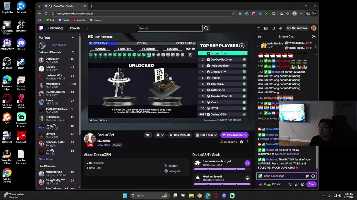Open Following tab

coord(55,28)
